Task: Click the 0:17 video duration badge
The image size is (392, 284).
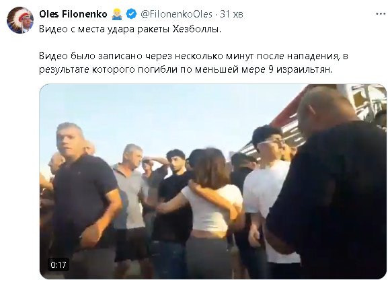Action: click(x=58, y=264)
